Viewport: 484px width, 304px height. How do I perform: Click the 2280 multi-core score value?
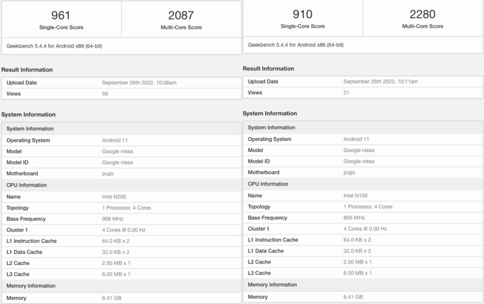pyautogui.click(x=423, y=14)
